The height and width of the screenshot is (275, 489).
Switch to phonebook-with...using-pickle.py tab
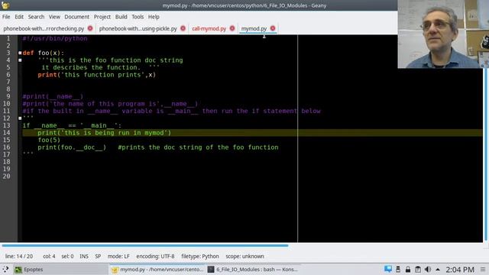pyautogui.click(x=138, y=28)
